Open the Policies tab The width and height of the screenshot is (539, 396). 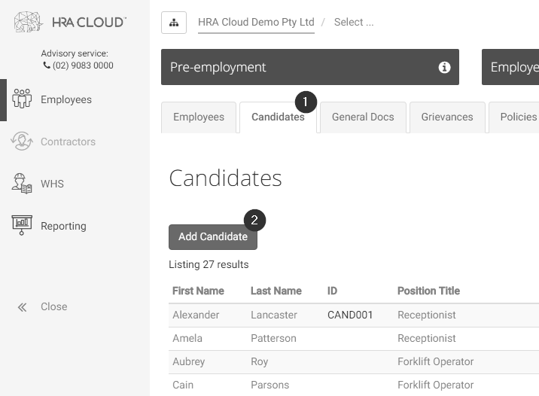coord(514,117)
